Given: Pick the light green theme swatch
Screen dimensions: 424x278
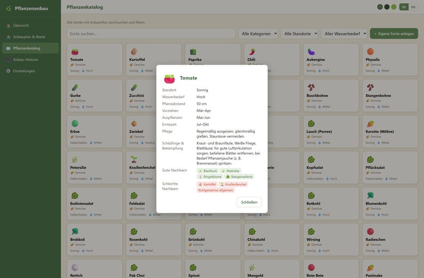Looking at the screenshot, I should click(394, 7).
